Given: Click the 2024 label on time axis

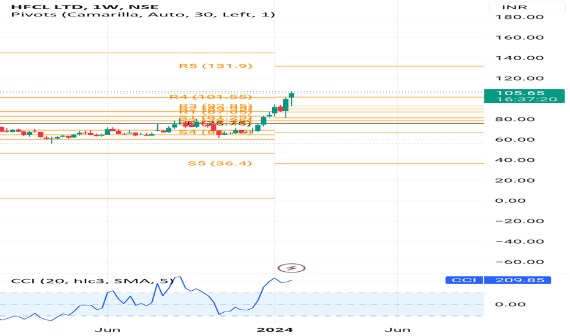Looking at the screenshot, I should pyautogui.click(x=275, y=329).
